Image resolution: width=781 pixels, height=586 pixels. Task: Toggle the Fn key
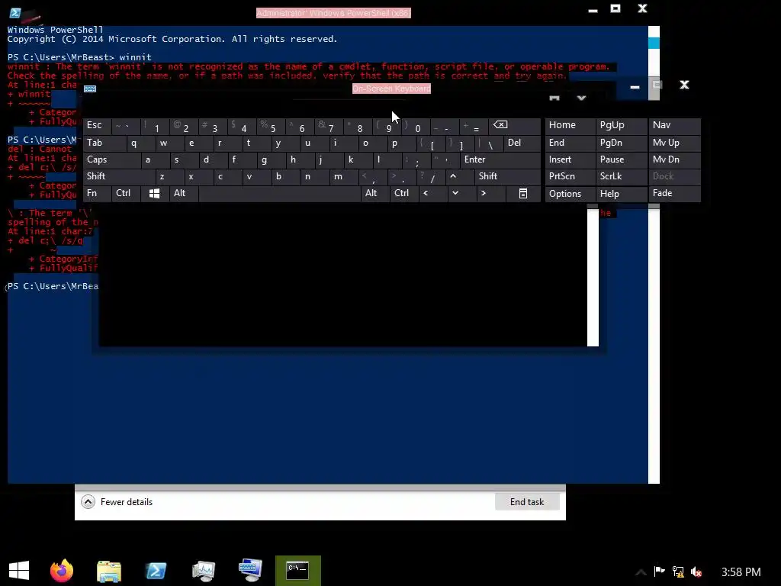point(97,193)
